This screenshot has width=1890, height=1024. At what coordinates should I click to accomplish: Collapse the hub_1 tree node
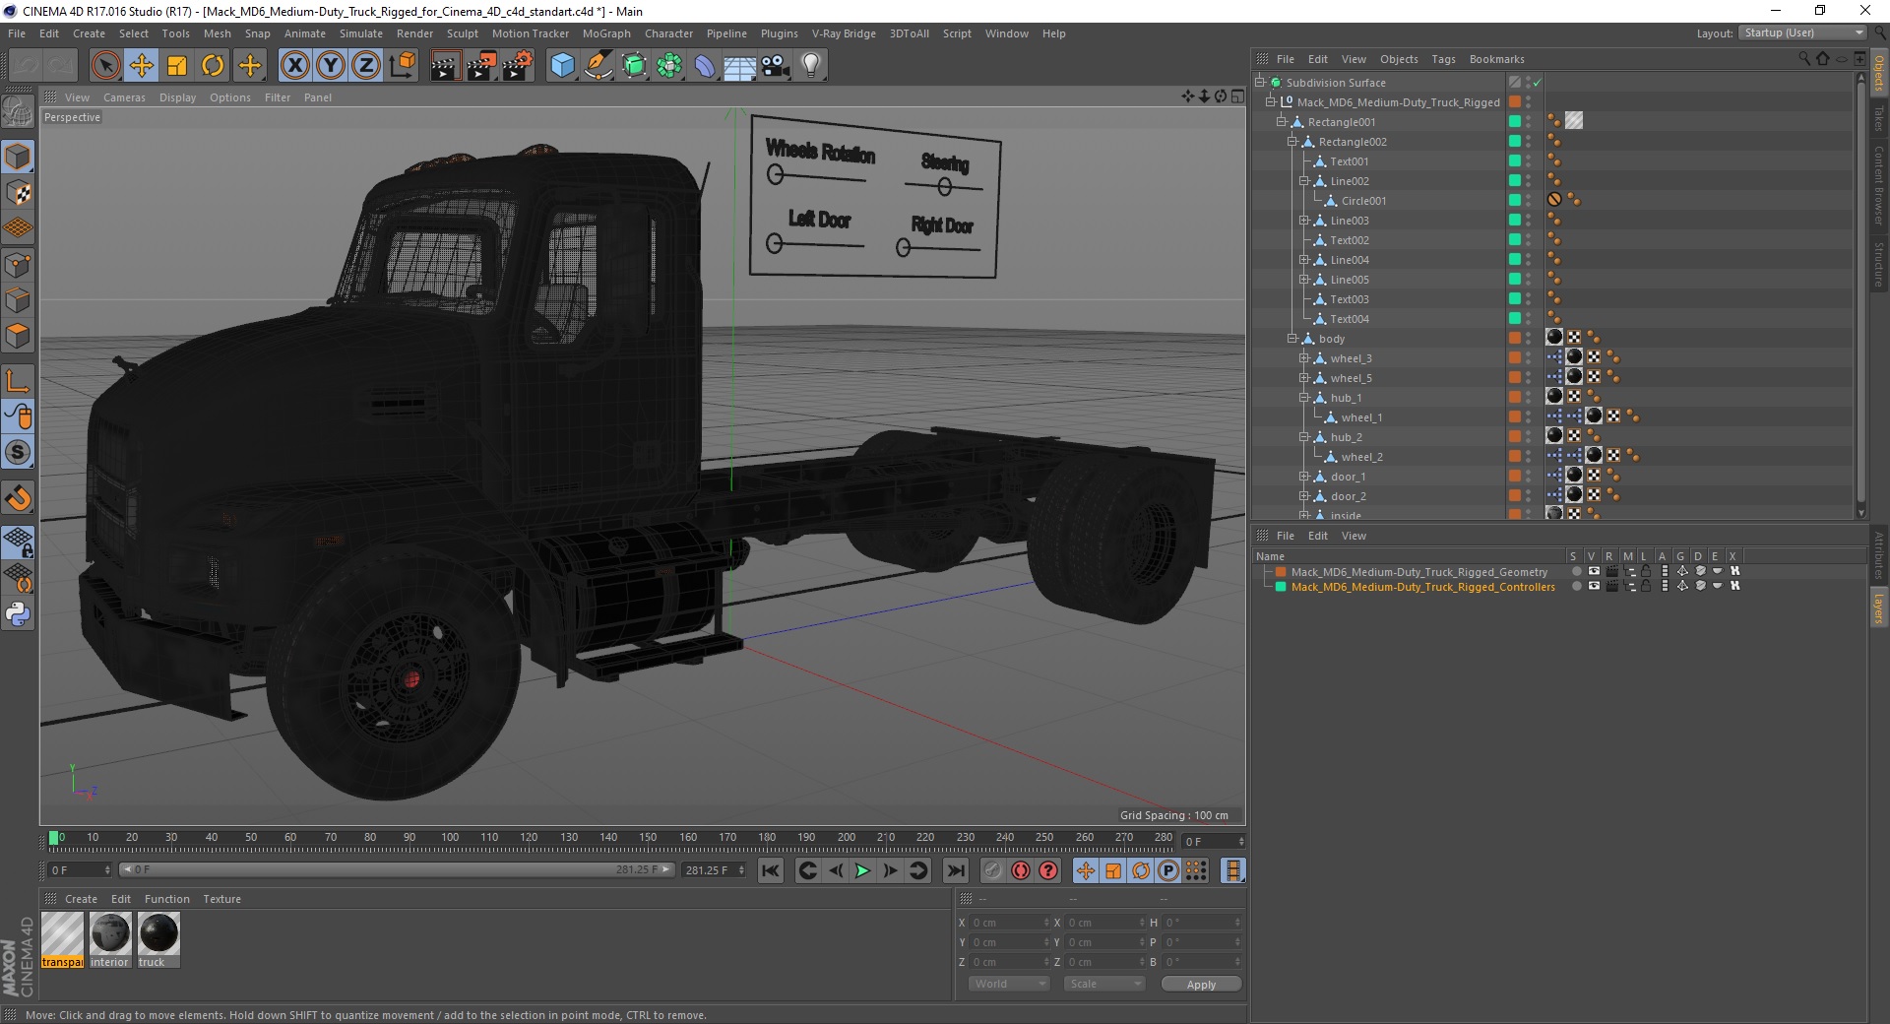tap(1304, 398)
